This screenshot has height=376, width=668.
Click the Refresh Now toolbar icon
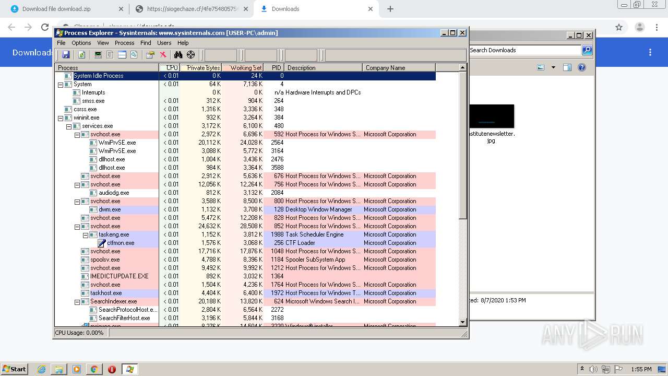pos(82,55)
